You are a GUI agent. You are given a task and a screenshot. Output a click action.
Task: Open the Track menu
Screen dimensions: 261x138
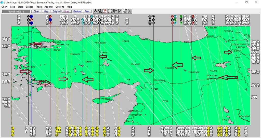coord(39,7)
